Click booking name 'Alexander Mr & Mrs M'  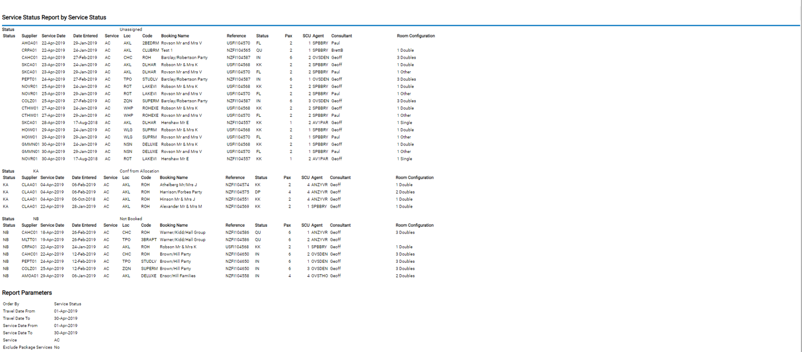click(x=181, y=207)
